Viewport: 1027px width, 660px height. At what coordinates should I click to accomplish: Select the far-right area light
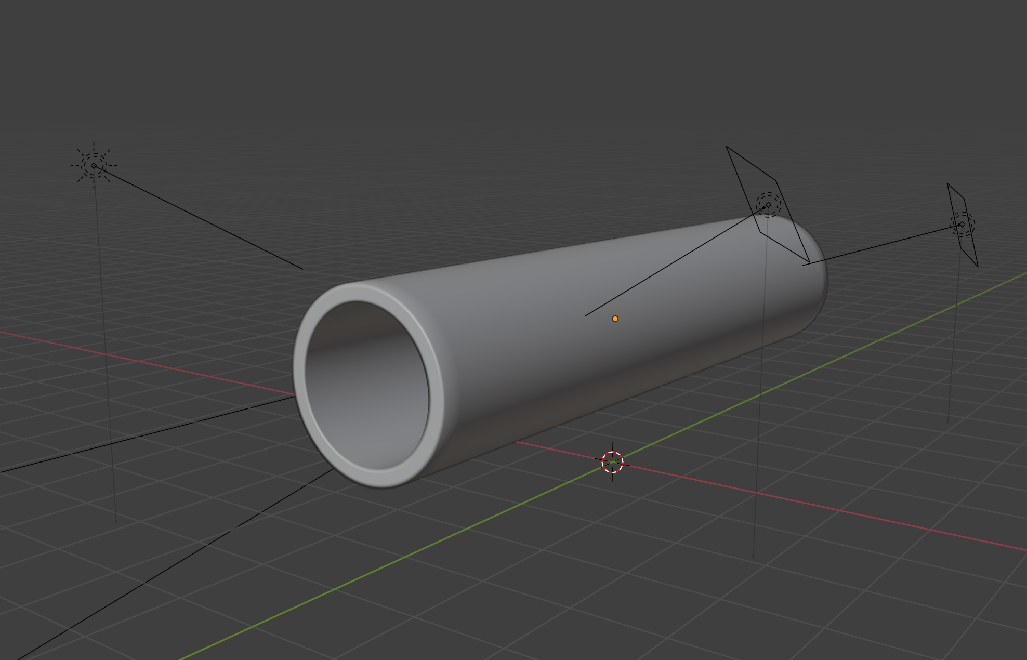(x=962, y=225)
